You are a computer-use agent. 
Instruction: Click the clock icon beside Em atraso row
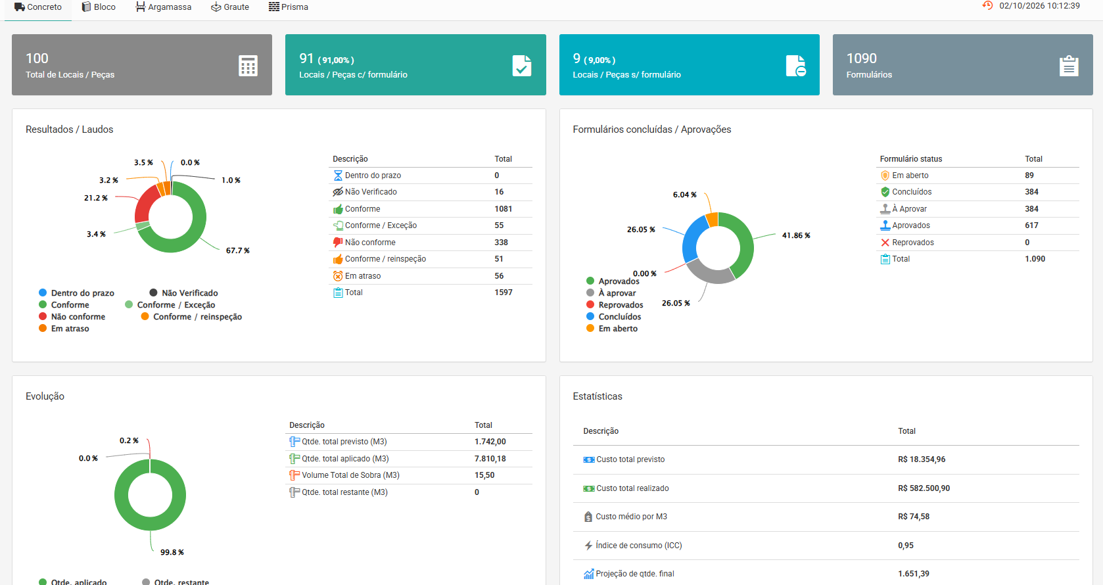(x=338, y=276)
